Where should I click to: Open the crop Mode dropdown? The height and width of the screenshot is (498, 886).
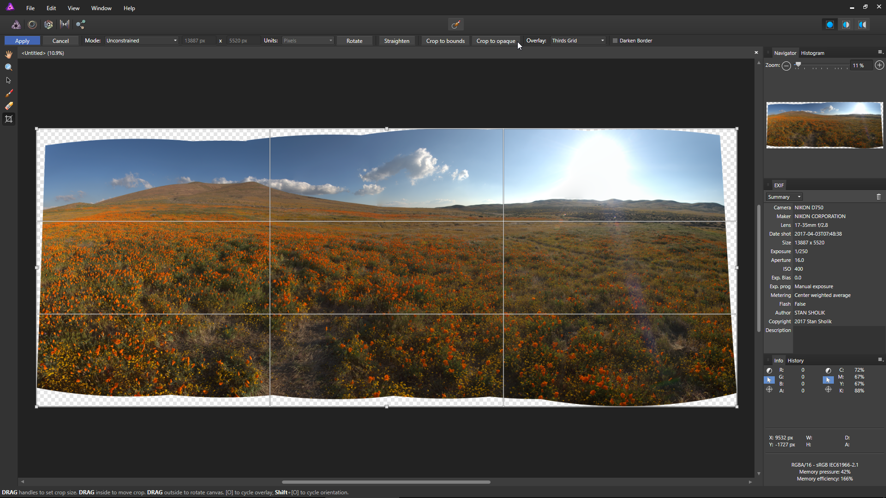(141, 41)
